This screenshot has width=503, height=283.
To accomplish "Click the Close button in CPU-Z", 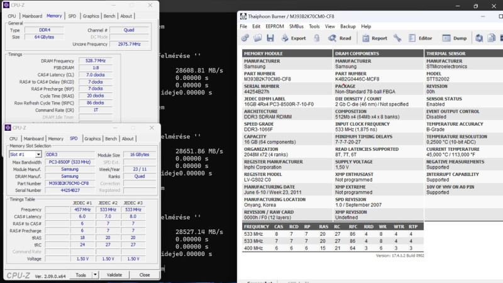I will (x=145, y=275).
